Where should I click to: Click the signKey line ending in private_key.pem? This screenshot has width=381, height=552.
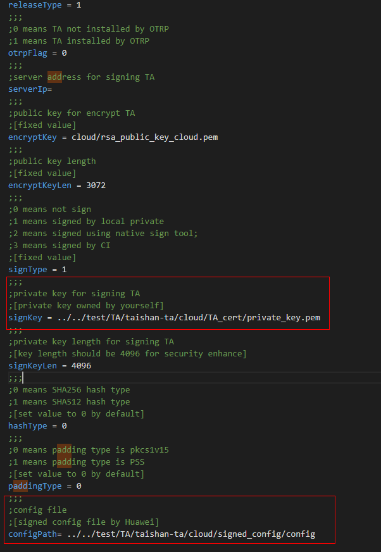pyautogui.click(x=165, y=318)
